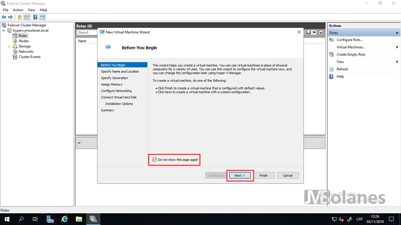Open the Action Center notification icon
Image resolution: width=401 pixels, height=225 pixels.
tap(391, 219)
